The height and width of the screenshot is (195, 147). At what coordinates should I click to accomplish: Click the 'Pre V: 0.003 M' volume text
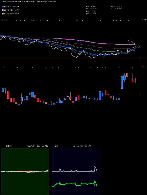pos(116,9)
